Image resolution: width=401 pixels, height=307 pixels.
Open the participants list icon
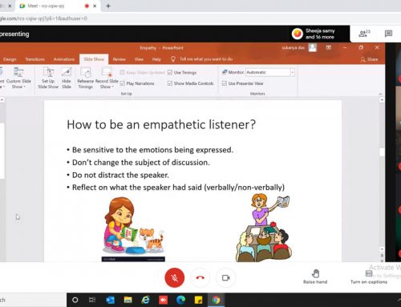click(x=364, y=34)
